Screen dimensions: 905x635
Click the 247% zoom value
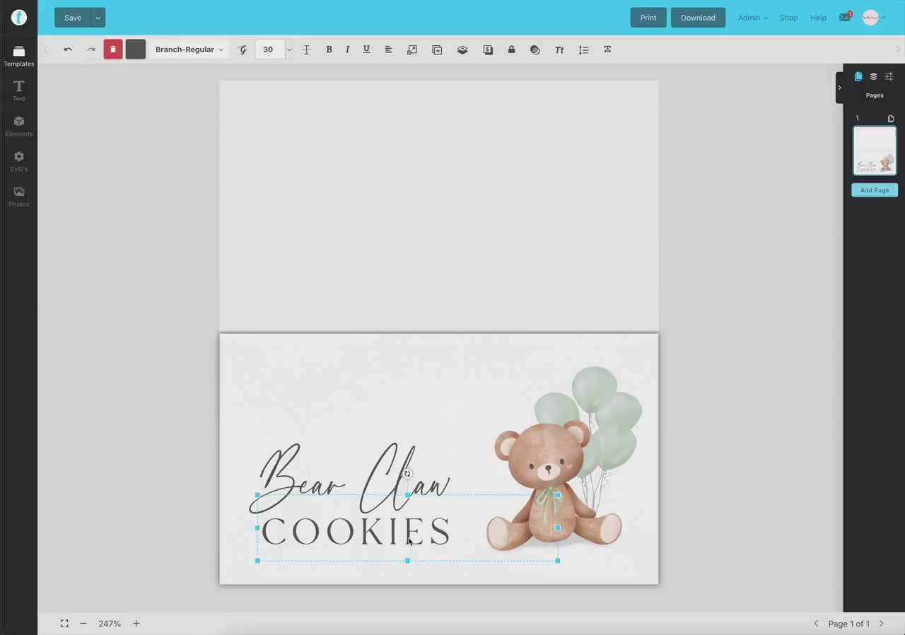[110, 624]
